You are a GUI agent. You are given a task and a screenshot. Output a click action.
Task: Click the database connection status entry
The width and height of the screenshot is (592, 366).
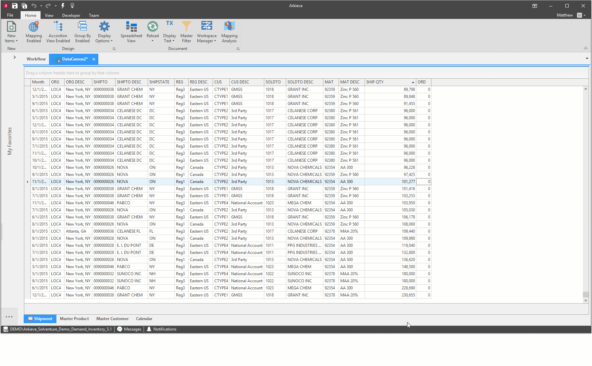[57, 329]
